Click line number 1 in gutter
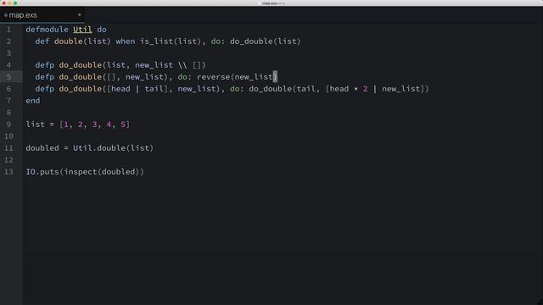 pyautogui.click(x=8, y=30)
